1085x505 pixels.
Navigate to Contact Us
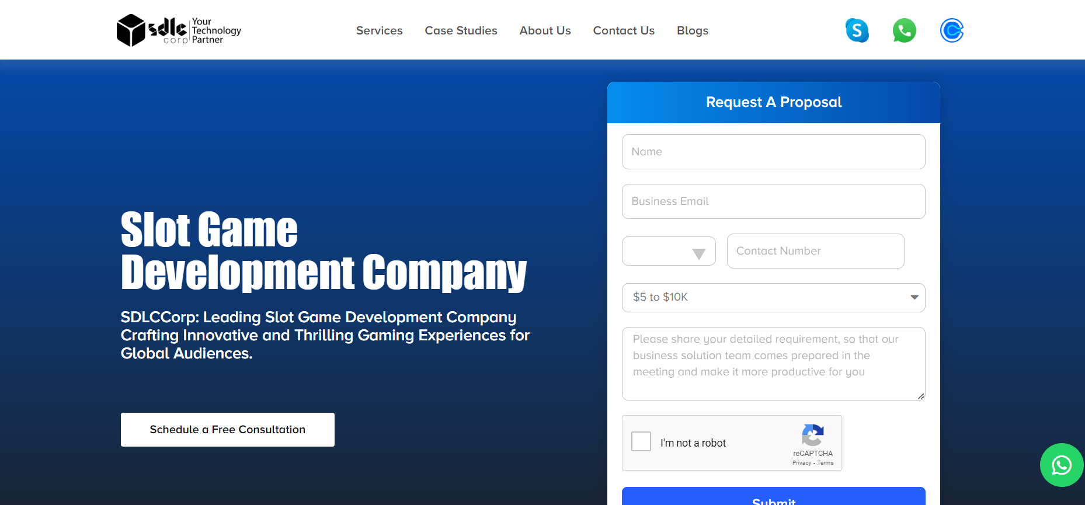pyautogui.click(x=624, y=30)
